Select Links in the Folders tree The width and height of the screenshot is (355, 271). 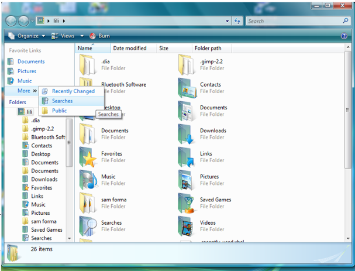(x=33, y=196)
